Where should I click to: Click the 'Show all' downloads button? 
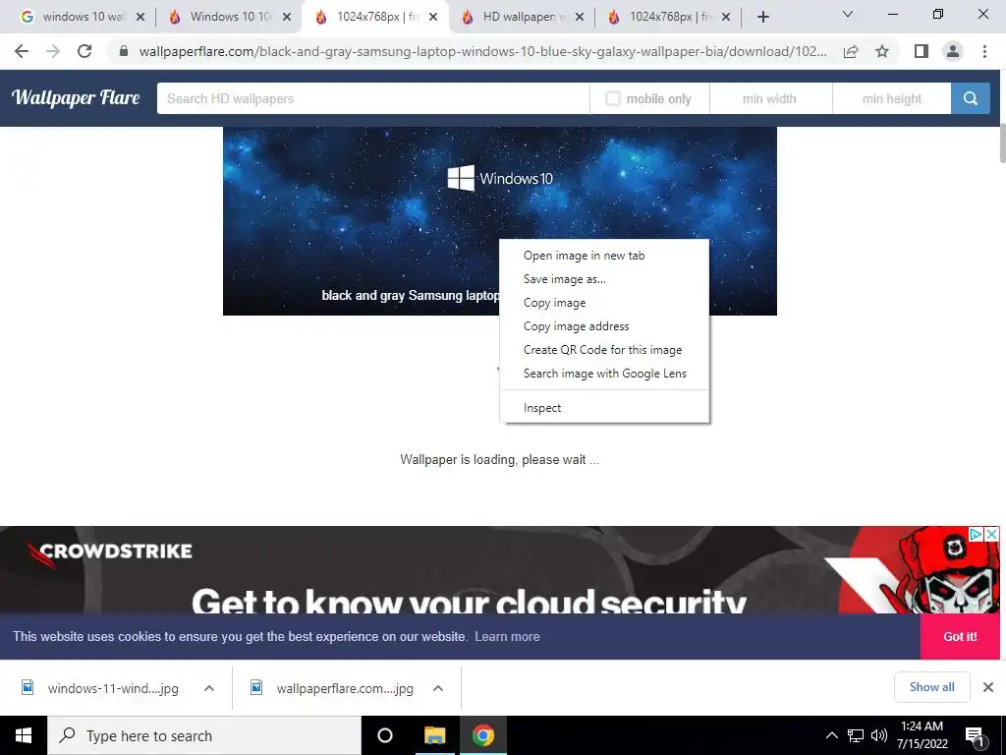click(x=931, y=687)
